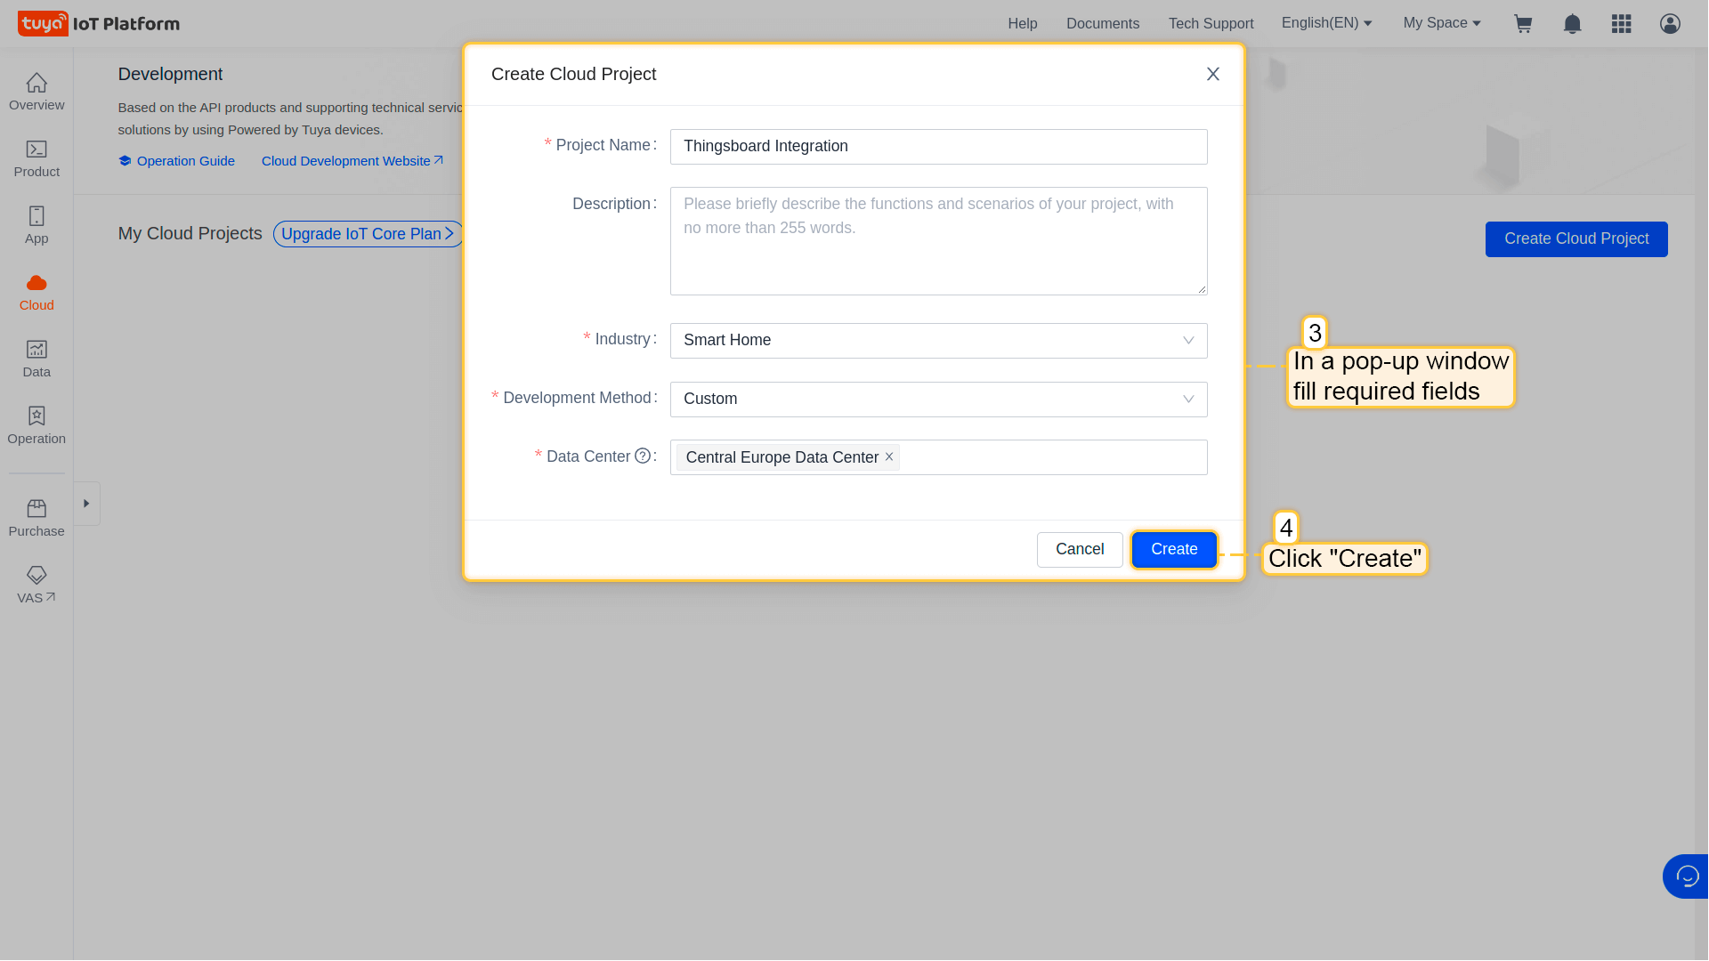1709x961 pixels.
Task: Open the chat support bubble
Action: (x=1687, y=876)
